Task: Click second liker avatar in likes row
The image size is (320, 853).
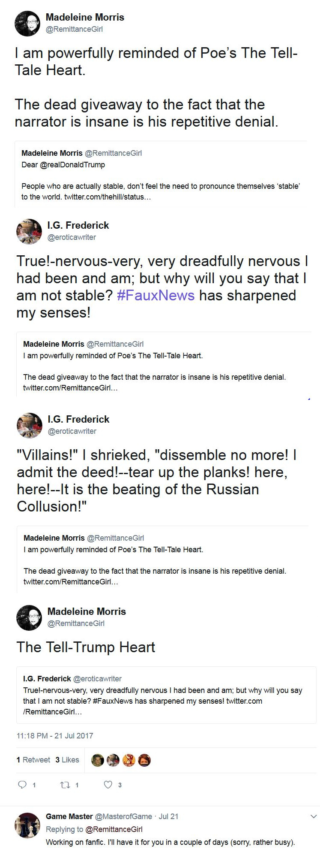Action: tap(113, 760)
